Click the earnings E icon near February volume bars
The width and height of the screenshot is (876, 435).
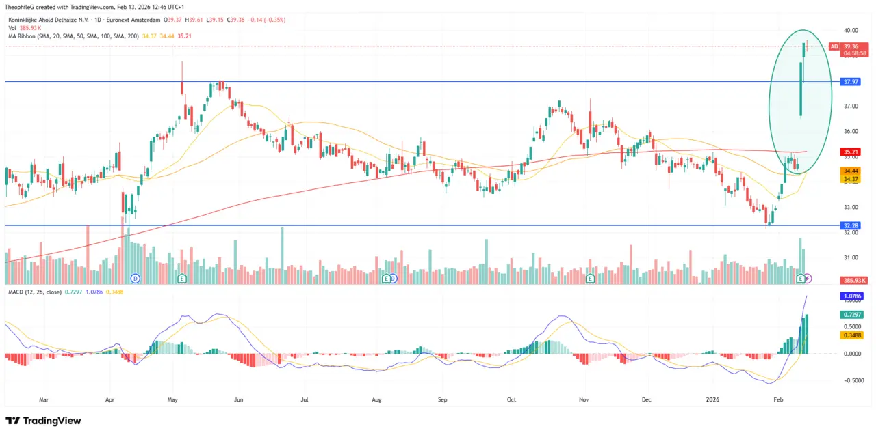pyautogui.click(x=801, y=279)
